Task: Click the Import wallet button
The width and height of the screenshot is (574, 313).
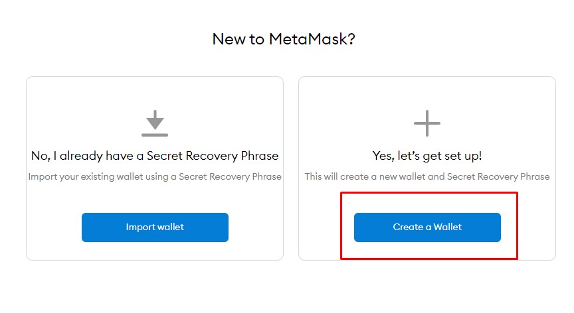Action: point(155,227)
